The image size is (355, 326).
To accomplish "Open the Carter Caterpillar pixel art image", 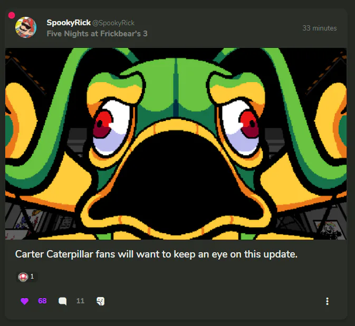I will (176, 144).
